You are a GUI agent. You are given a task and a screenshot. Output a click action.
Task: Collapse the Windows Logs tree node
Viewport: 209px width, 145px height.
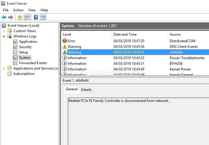pyautogui.click(x=4, y=36)
